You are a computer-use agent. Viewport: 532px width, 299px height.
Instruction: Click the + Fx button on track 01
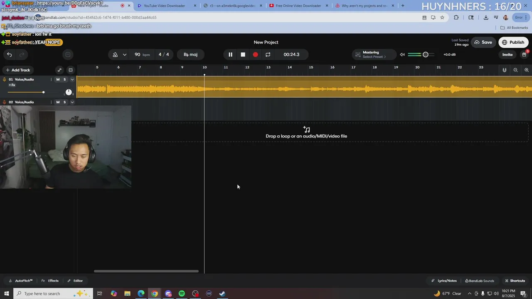(x=12, y=85)
